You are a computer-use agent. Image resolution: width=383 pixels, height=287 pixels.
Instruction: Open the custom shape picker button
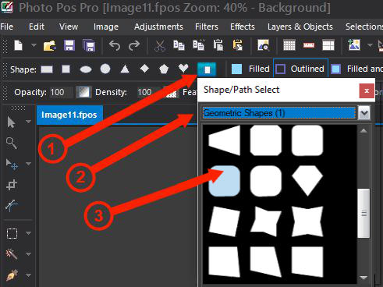tap(207, 69)
